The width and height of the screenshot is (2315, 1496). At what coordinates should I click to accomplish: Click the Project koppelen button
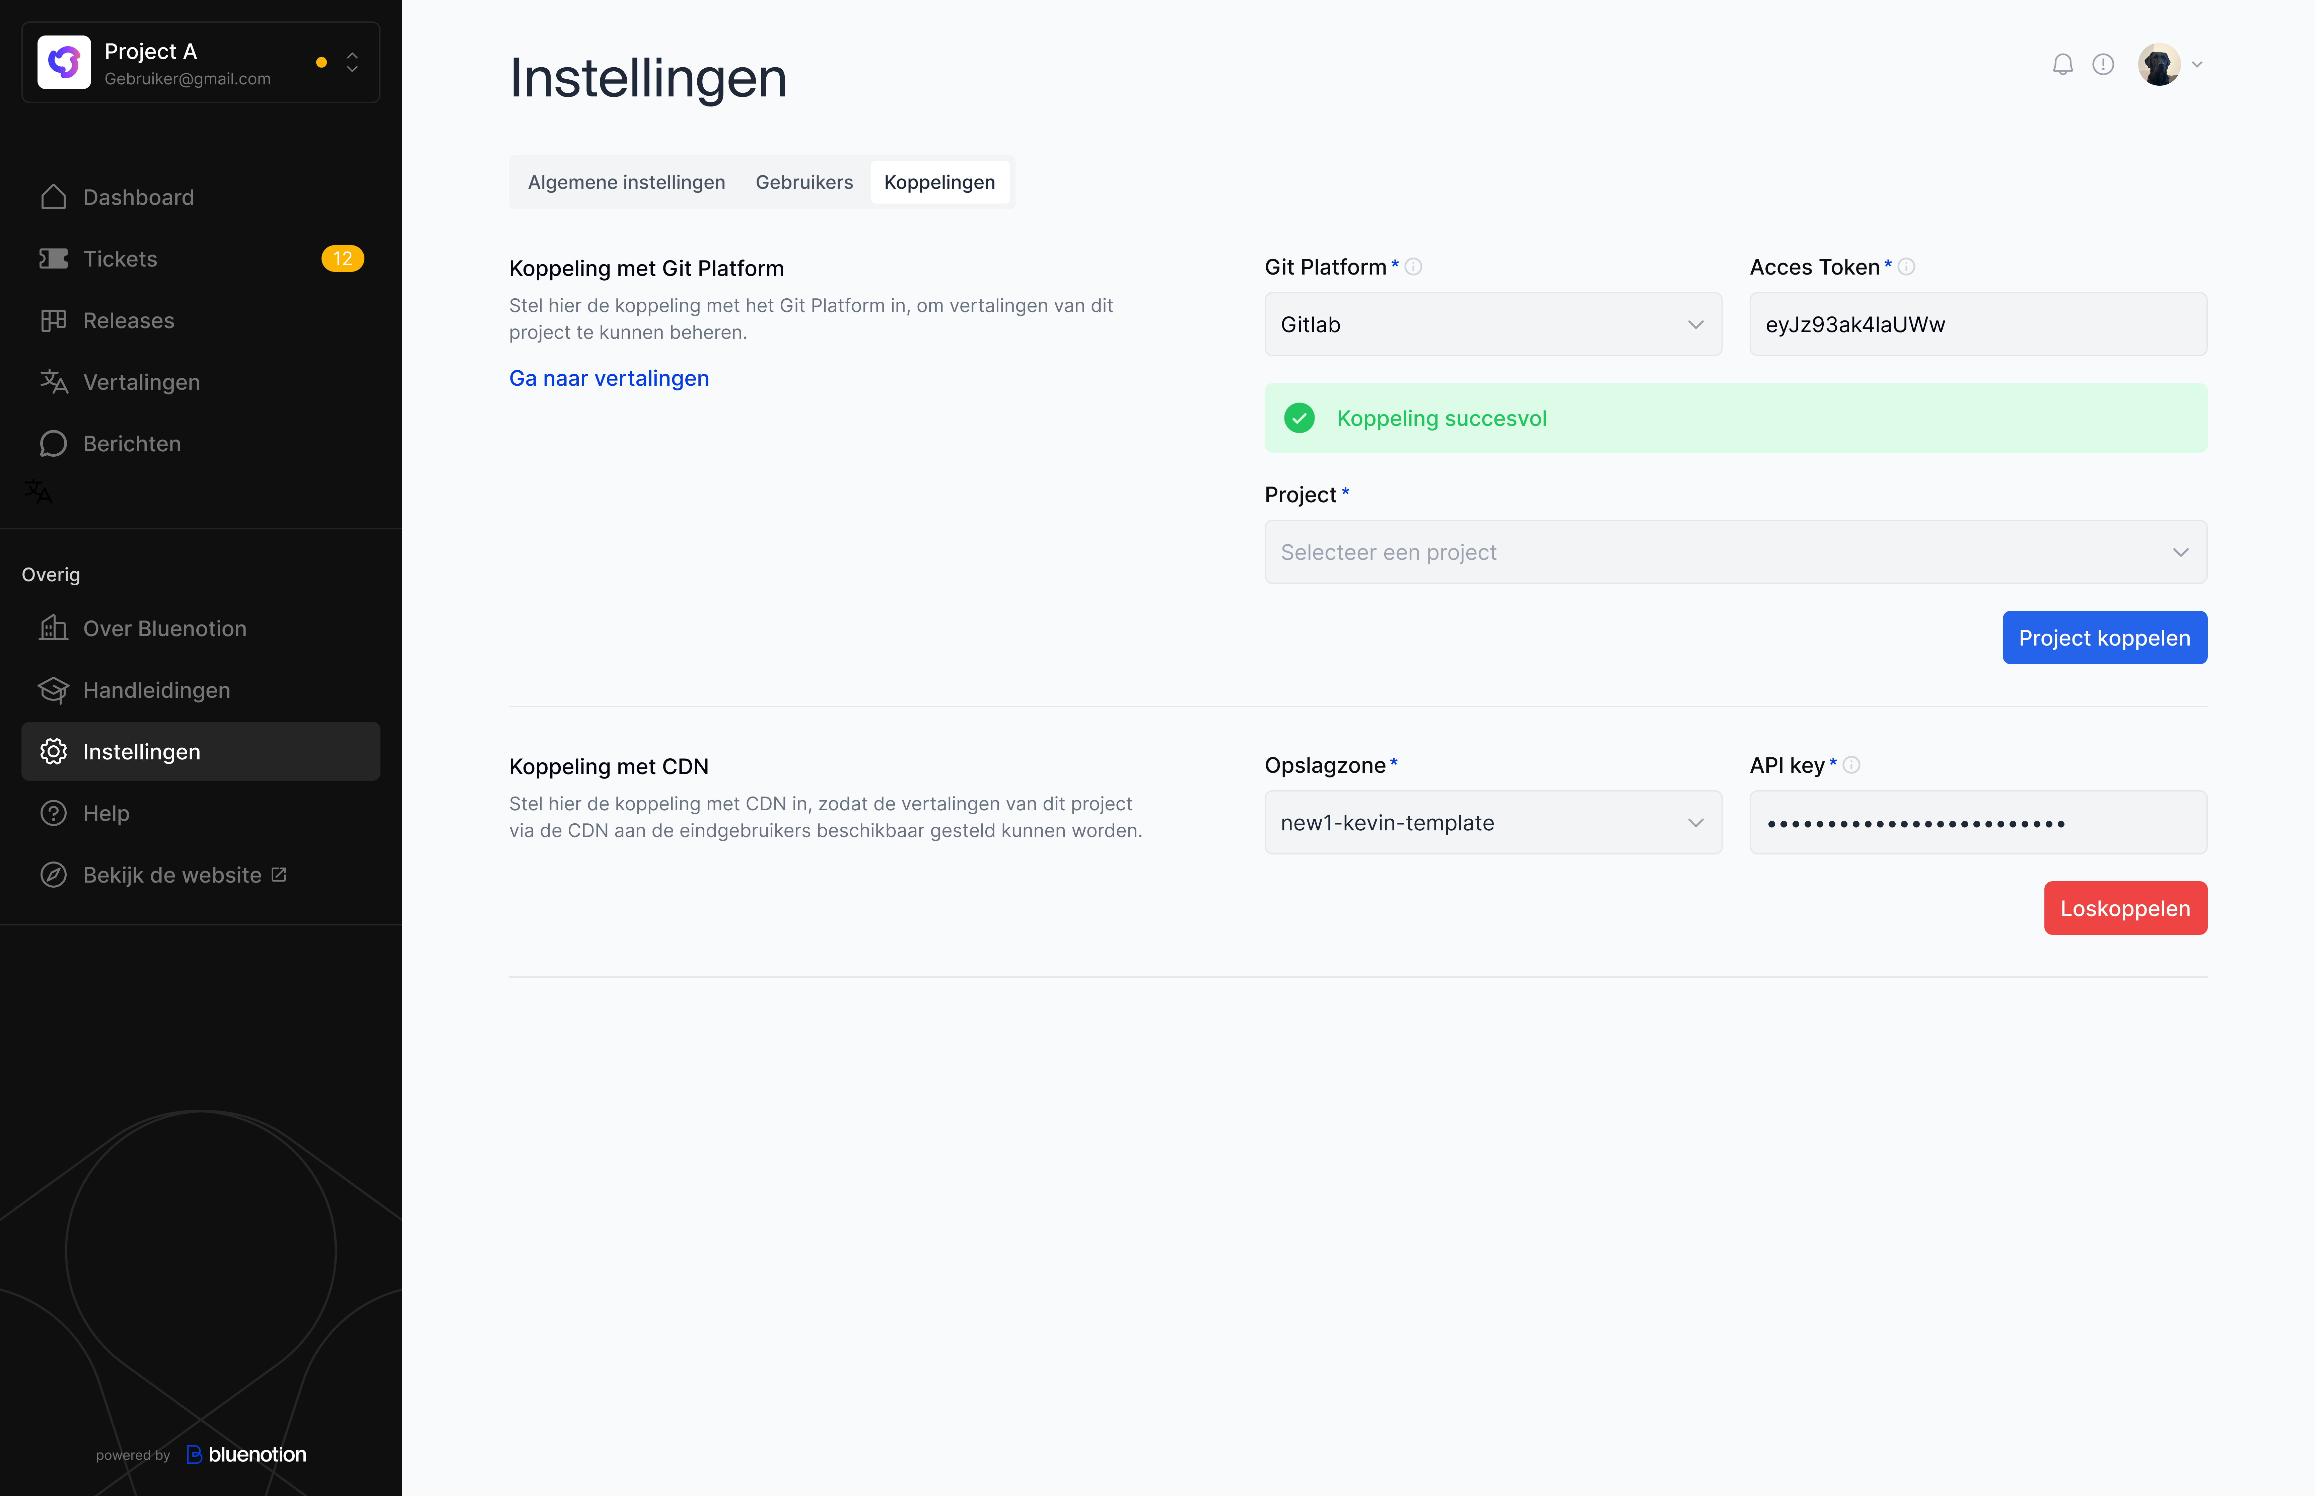click(2104, 637)
